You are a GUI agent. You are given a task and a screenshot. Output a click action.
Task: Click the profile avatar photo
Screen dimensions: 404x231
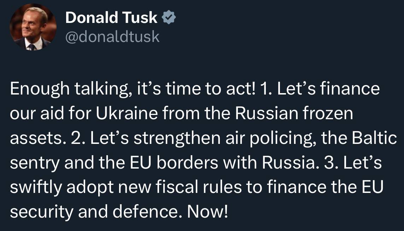(x=33, y=28)
